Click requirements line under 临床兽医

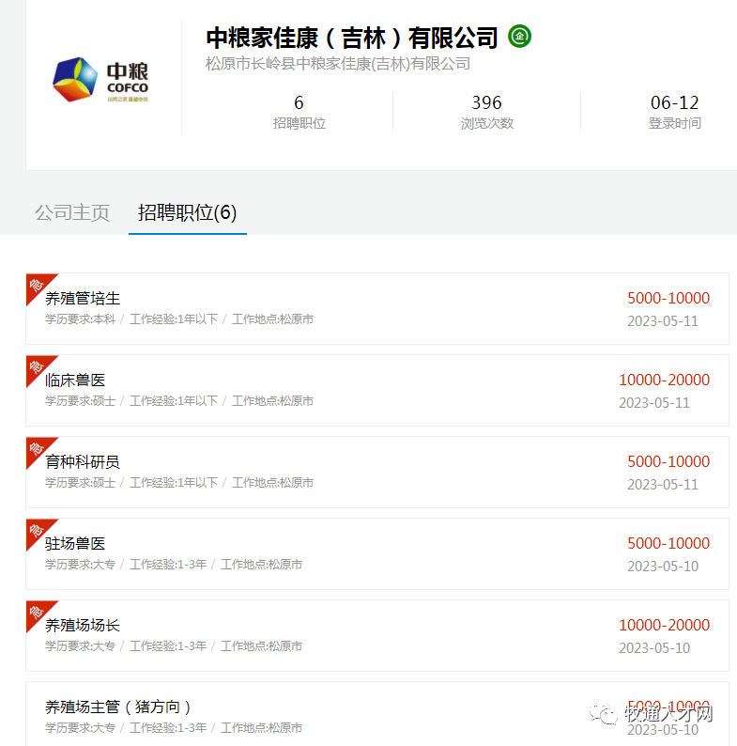click(x=179, y=401)
